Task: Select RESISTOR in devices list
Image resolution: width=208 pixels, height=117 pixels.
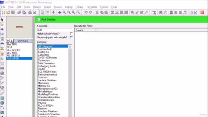Action: (x=19, y=58)
